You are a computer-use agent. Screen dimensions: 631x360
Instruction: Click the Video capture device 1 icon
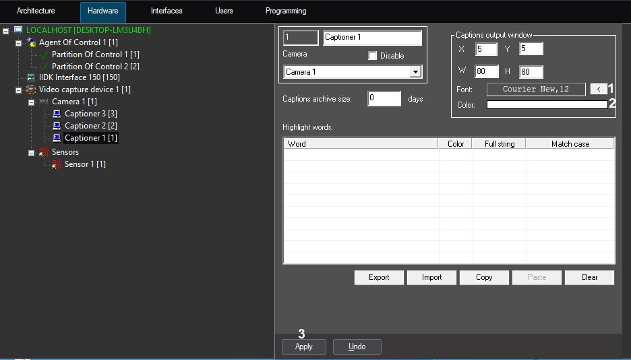click(x=31, y=89)
